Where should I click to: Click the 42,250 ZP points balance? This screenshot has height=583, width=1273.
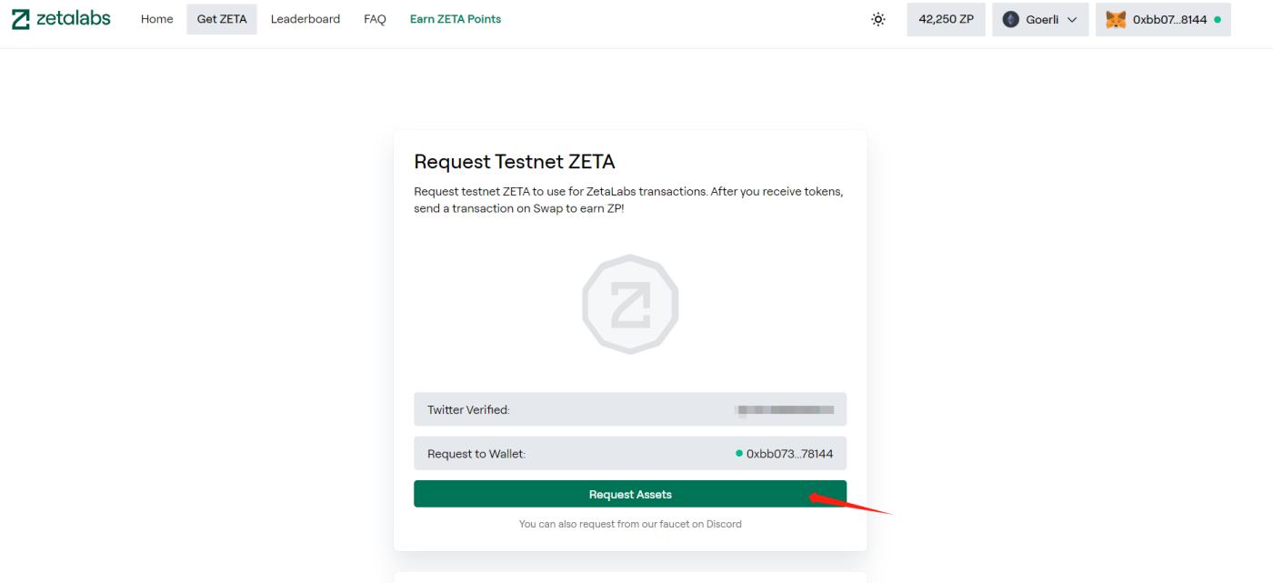coord(946,19)
